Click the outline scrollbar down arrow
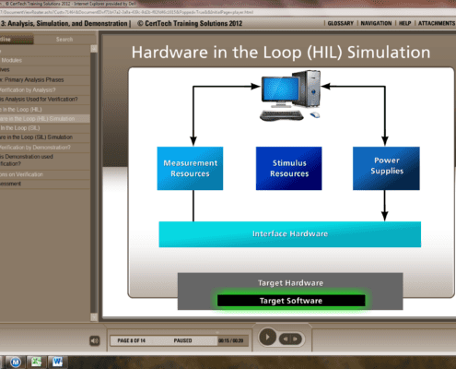456x369 pixels. point(94,316)
